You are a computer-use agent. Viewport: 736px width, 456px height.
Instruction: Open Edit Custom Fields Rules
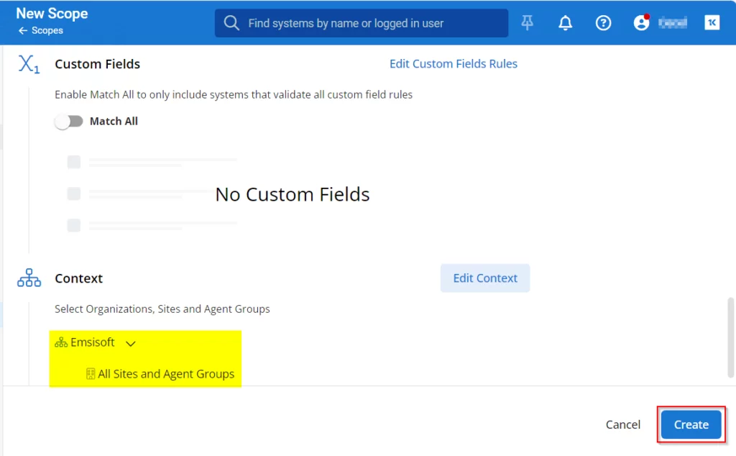(453, 64)
